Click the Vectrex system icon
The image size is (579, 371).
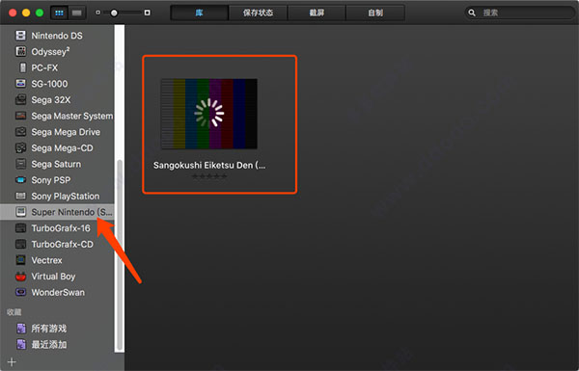tap(20, 260)
